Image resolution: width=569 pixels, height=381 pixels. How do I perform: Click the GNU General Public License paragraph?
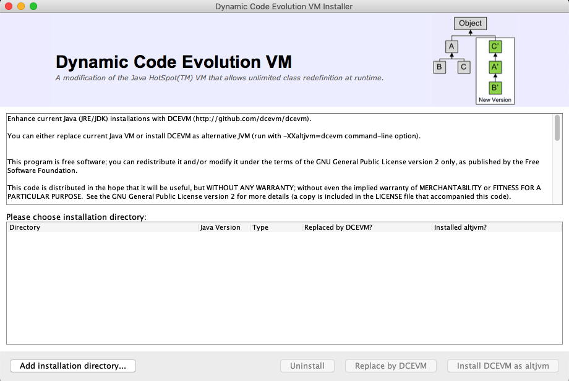(x=273, y=166)
